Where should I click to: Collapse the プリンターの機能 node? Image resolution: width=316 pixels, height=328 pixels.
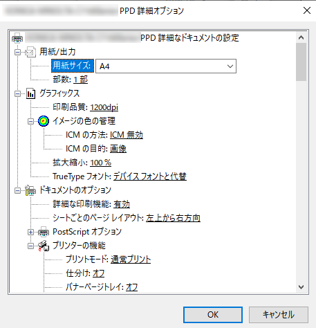tap(30, 246)
